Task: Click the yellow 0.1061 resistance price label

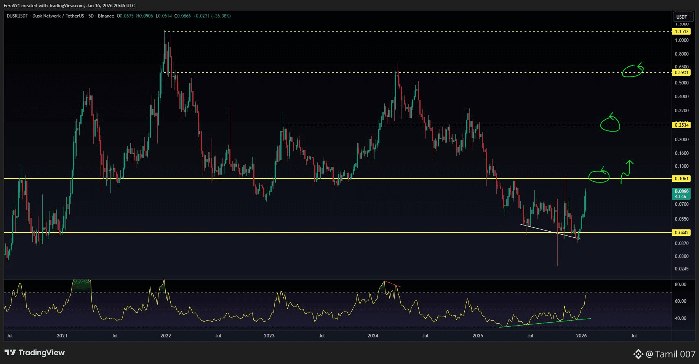Action: coord(681,178)
